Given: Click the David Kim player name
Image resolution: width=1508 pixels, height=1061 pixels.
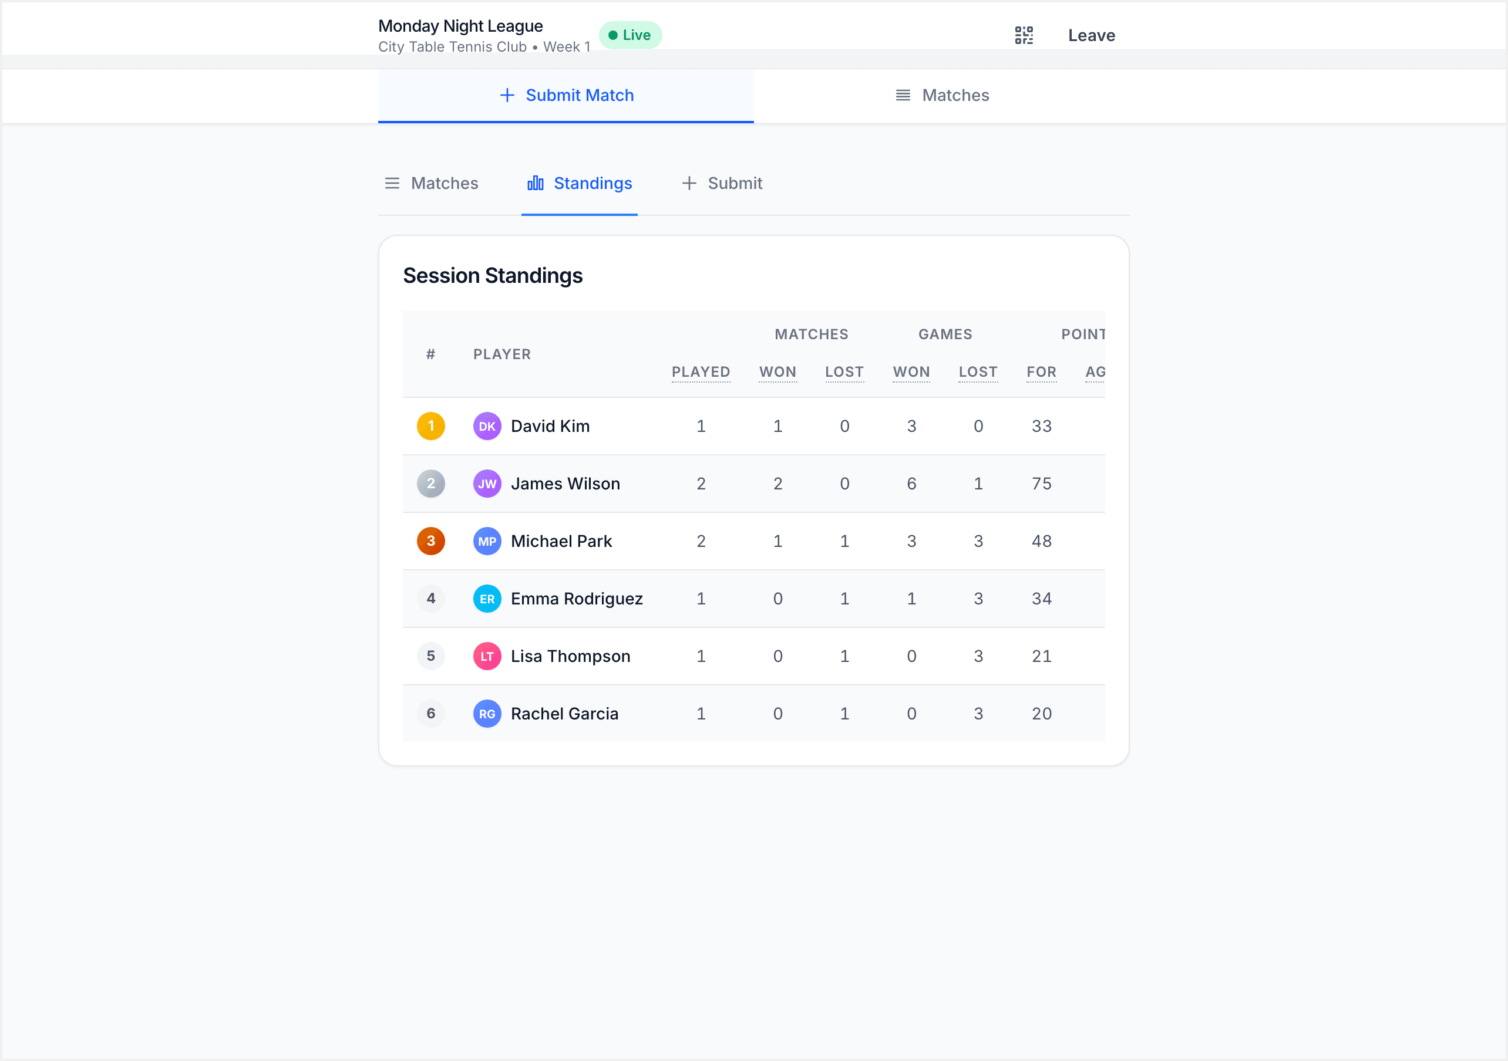Looking at the screenshot, I should [550, 426].
